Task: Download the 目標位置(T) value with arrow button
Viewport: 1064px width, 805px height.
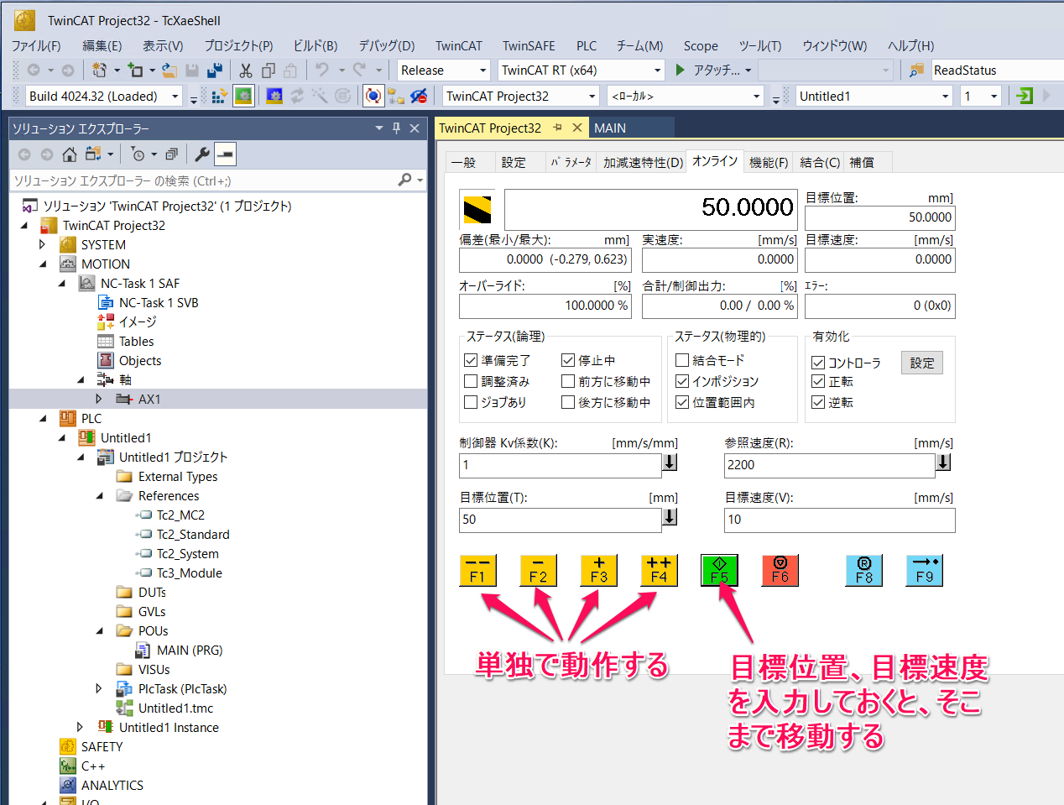Action: pos(670,516)
